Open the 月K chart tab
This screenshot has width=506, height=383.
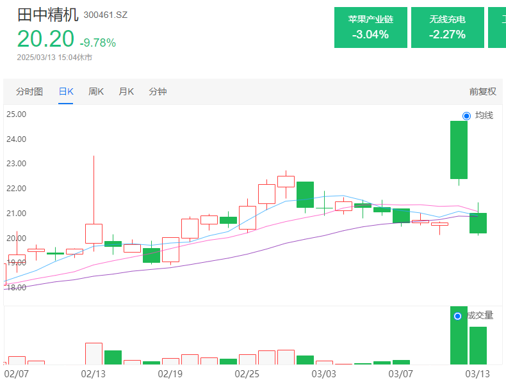tap(126, 91)
